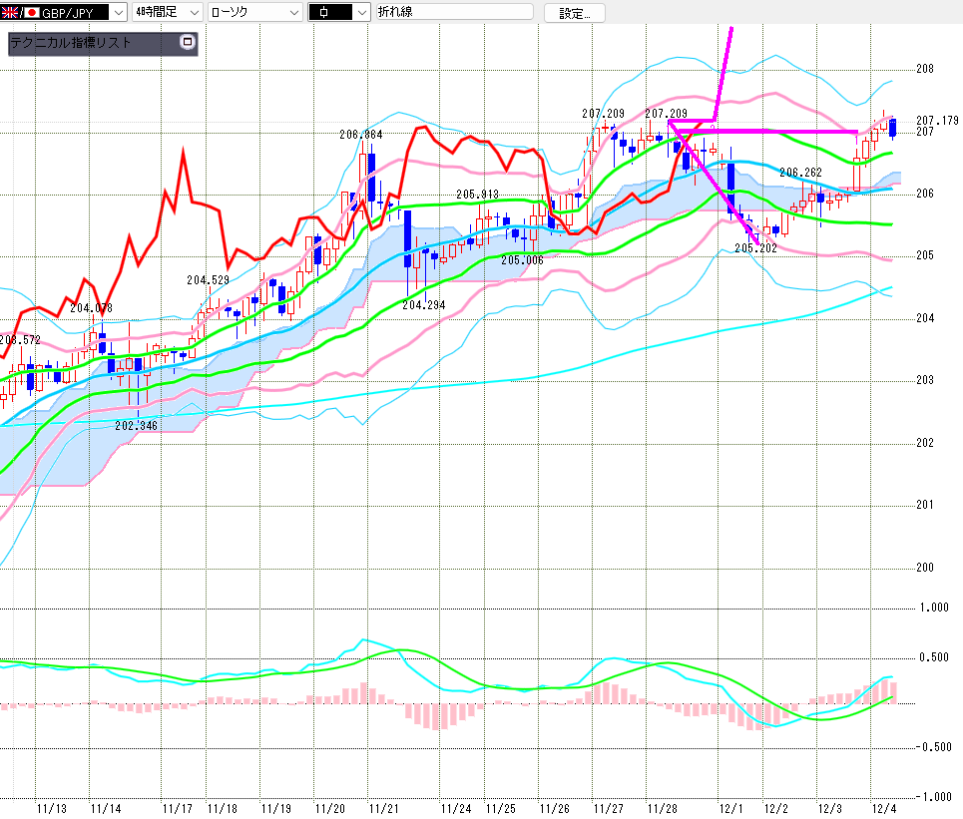The width and height of the screenshot is (963, 819).
Task: Click the 202.346 low price label
Action: 137,426
